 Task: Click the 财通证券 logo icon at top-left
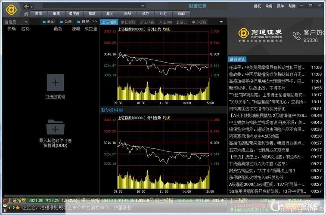[x=10, y=8]
